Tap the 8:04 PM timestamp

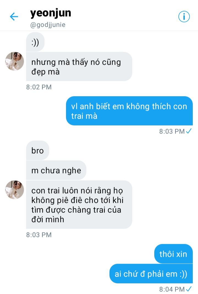(172, 289)
